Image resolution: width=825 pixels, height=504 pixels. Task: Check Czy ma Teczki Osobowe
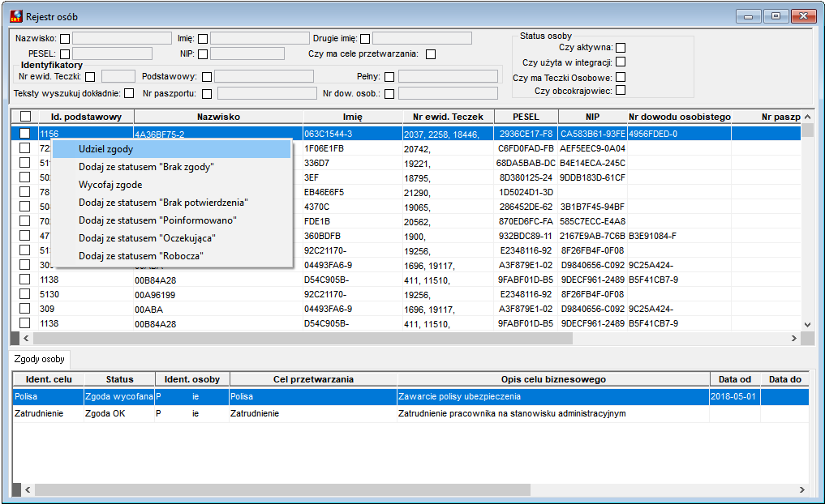tap(621, 77)
